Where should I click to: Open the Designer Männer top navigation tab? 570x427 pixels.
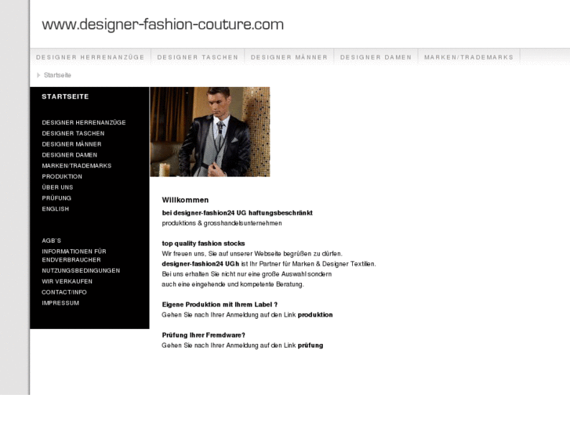(289, 57)
